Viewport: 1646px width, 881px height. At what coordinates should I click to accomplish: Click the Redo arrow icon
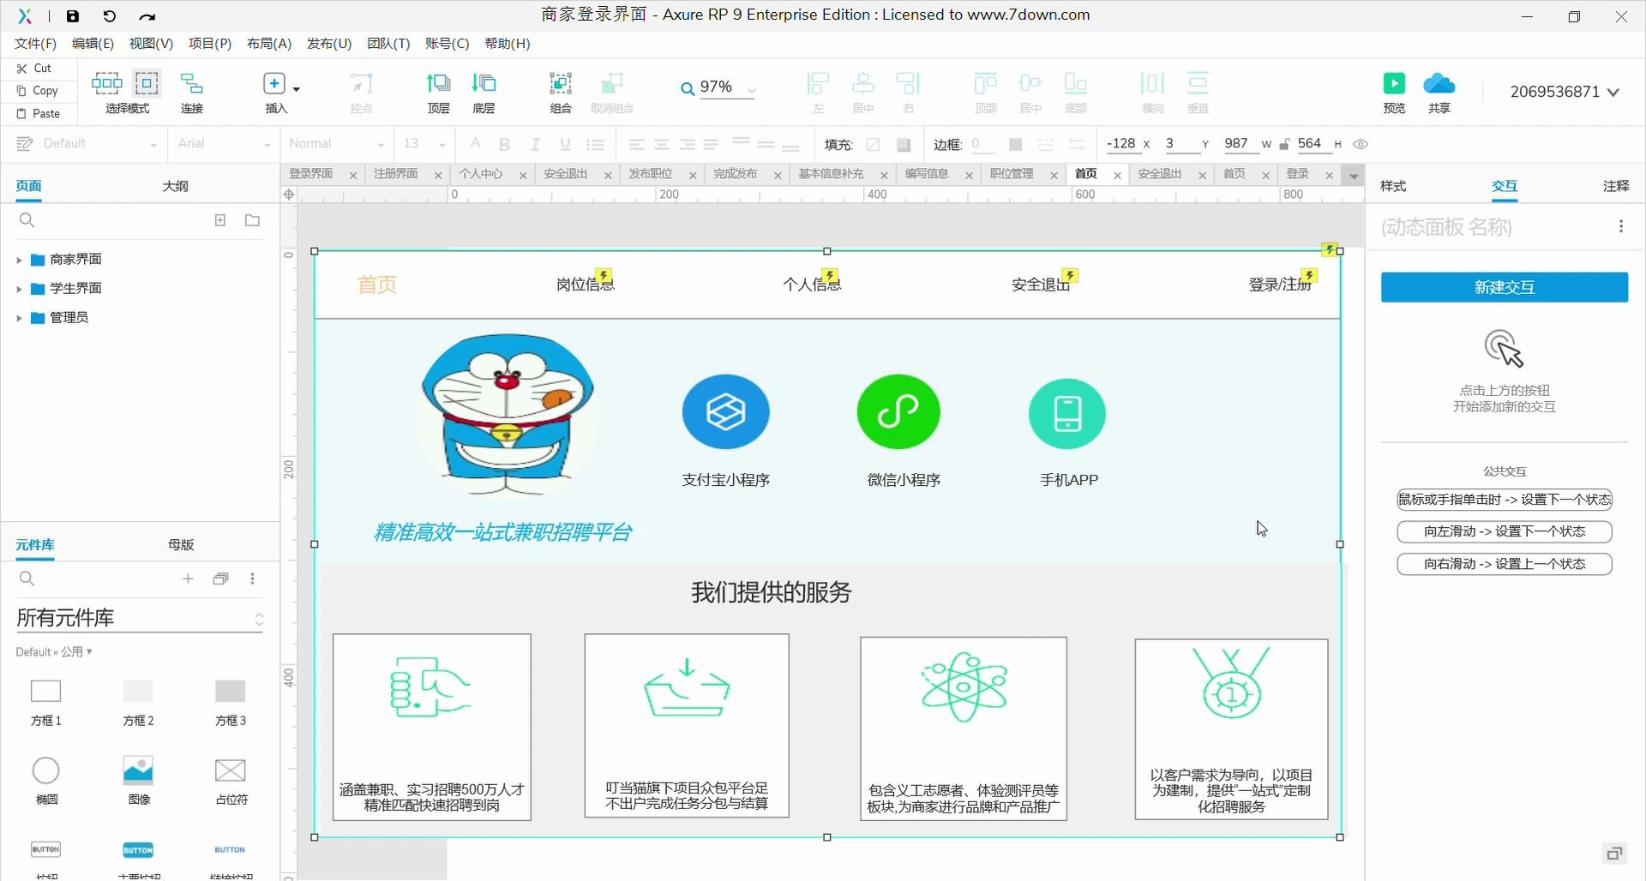(147, 16)
